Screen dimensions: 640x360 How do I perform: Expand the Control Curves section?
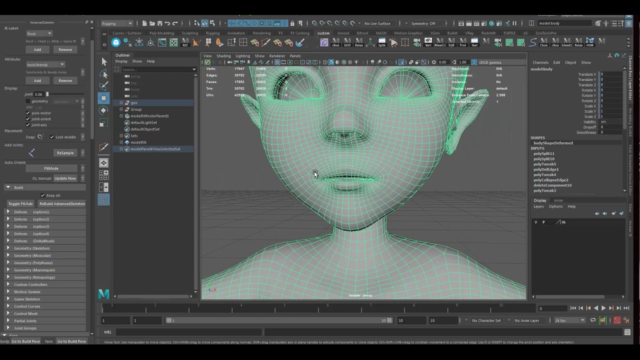(x=8, y=306)
